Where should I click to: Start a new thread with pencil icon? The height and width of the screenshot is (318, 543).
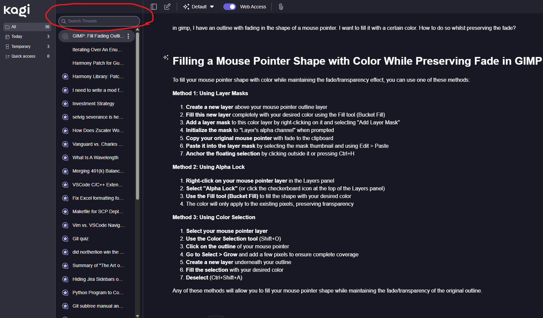click(167, 7)
